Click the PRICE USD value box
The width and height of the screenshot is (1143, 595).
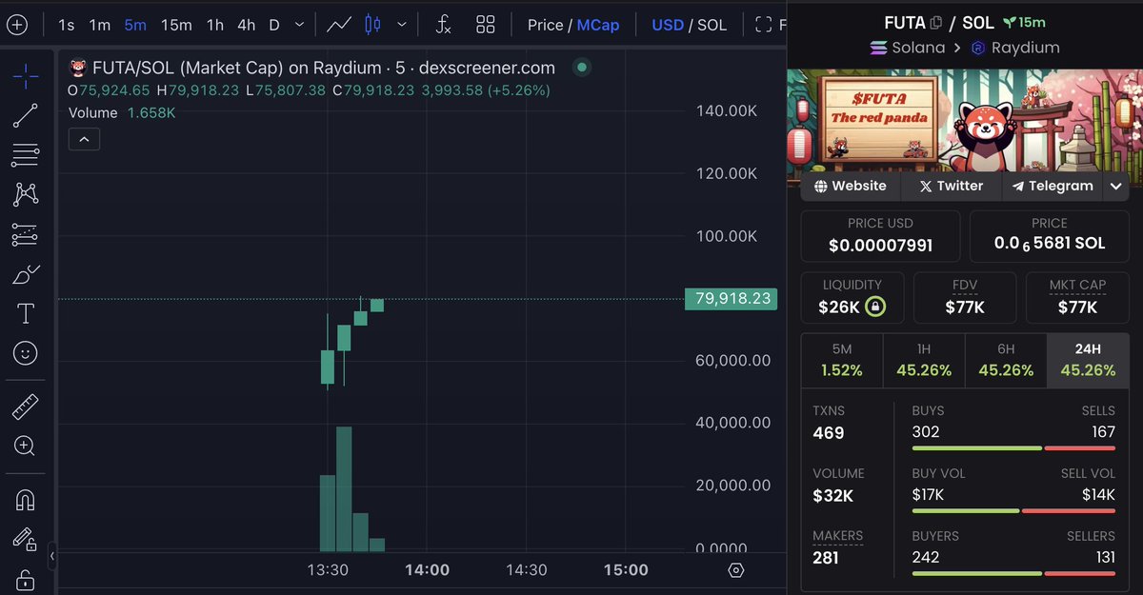[880, 236]
